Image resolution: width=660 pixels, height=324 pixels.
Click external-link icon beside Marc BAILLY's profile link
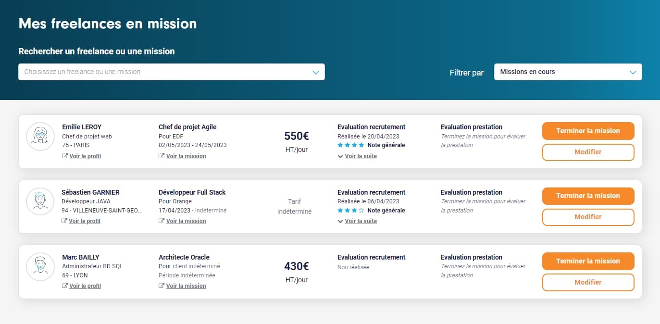(65, 286)
